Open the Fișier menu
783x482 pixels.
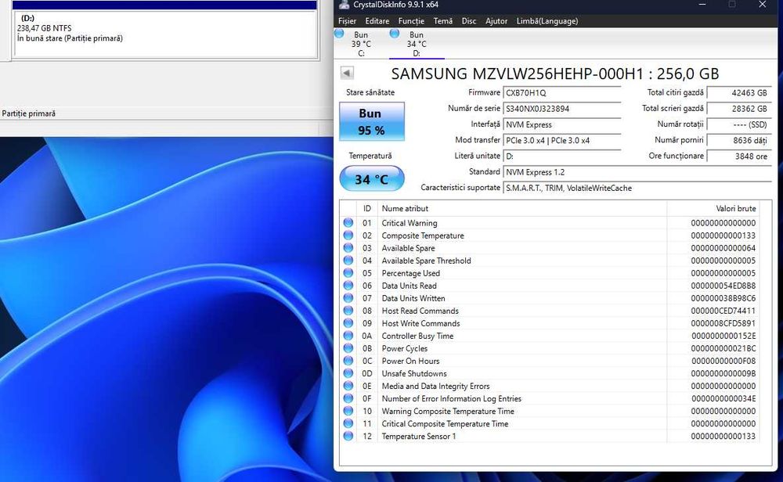click(347, 21)
